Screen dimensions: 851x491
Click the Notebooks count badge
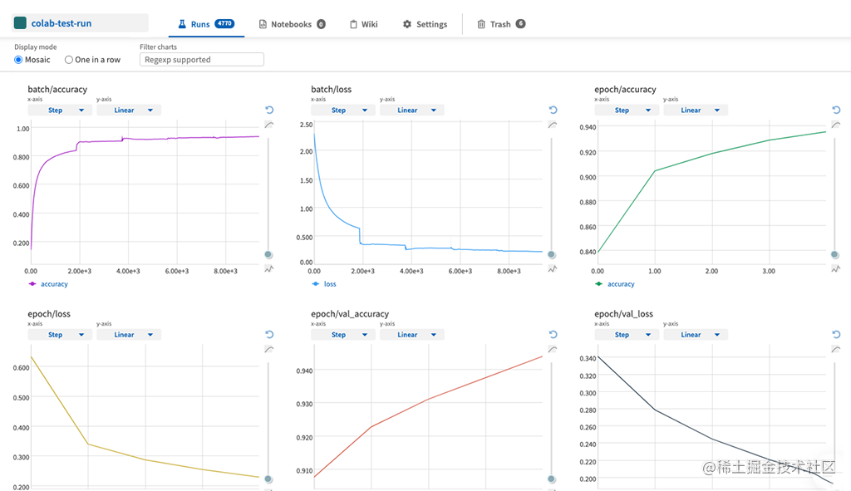click(x=322, y=24)
